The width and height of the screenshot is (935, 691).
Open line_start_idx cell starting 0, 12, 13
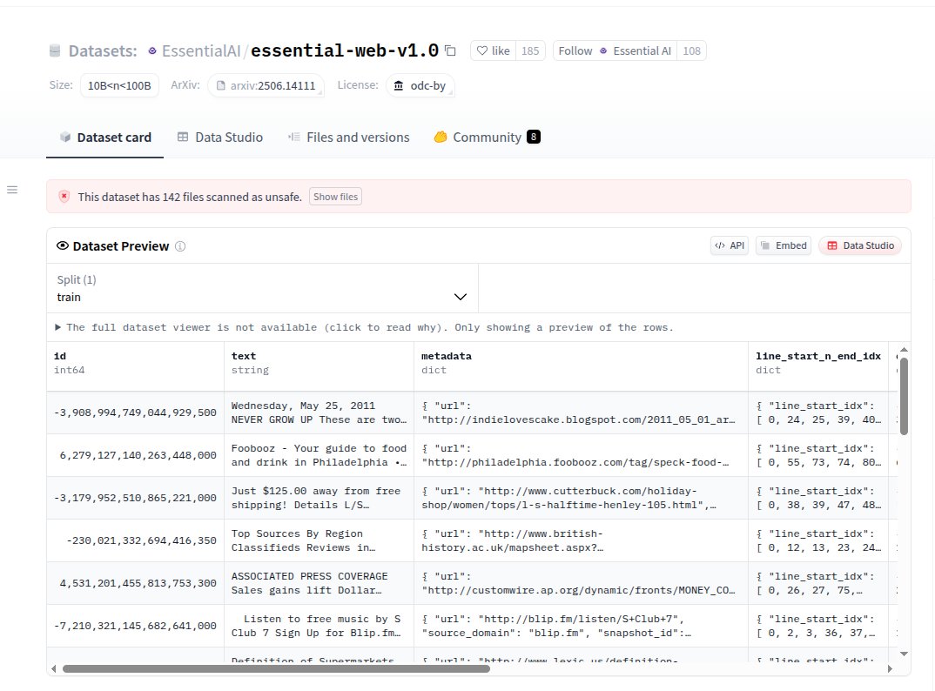coord(818,540)
